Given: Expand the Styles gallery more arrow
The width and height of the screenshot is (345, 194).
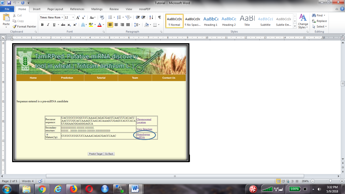Looking at the screenshot, I should (295, 26).
